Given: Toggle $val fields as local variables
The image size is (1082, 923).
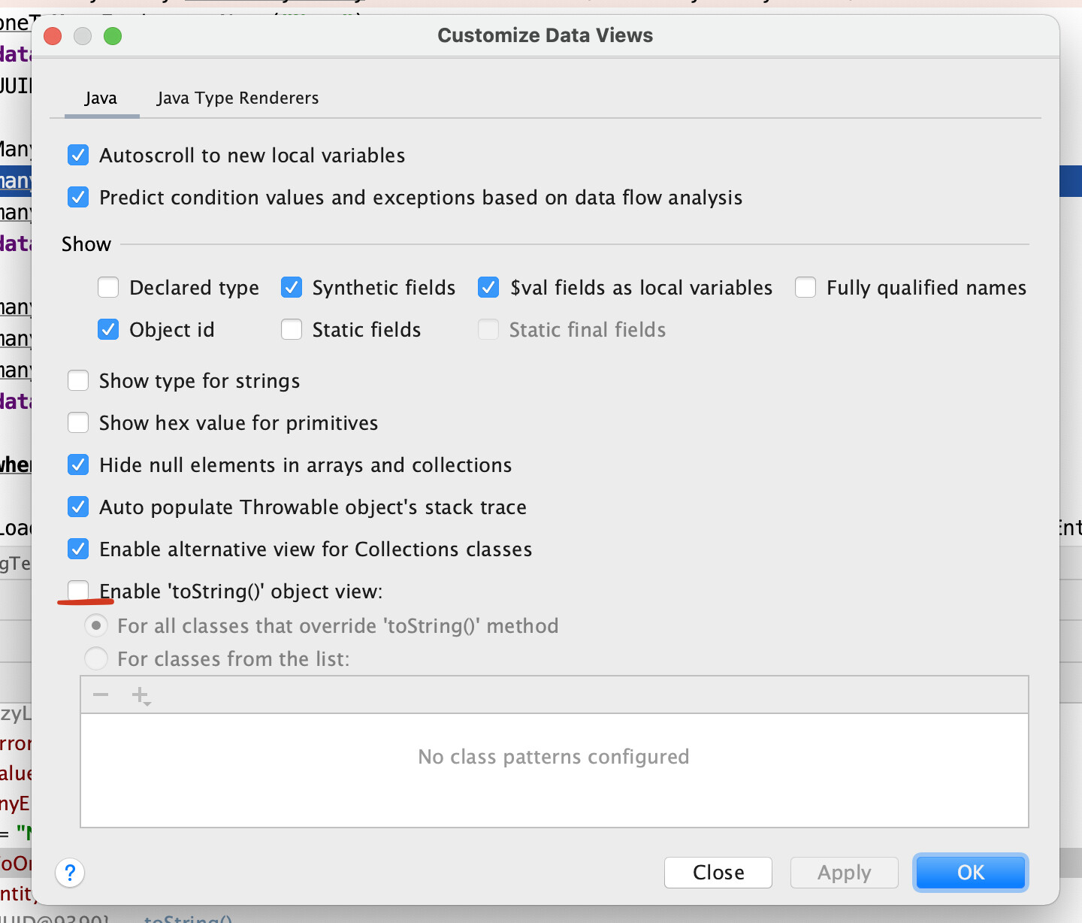Looking at the screenshot, I should click(488, 288).
